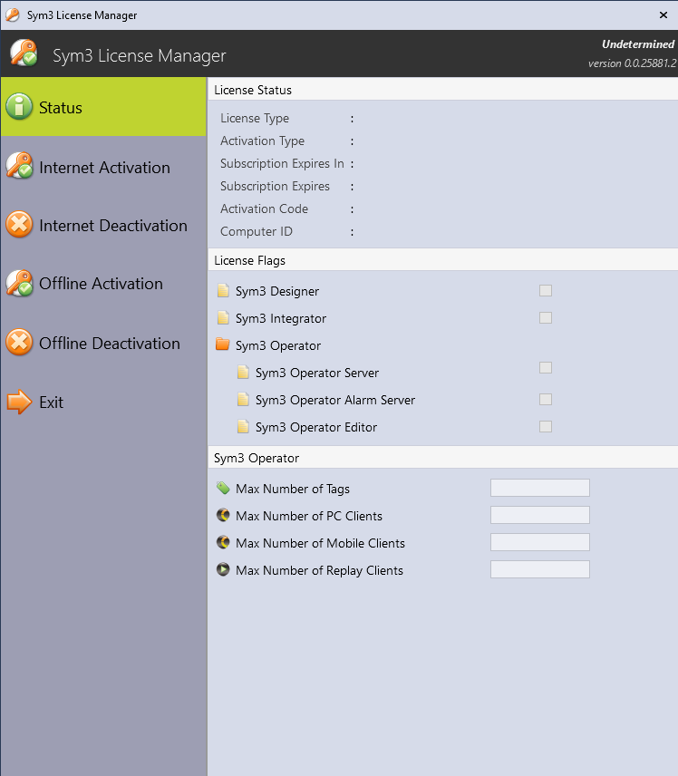Click the License Type label

click(x=255, y=118)
